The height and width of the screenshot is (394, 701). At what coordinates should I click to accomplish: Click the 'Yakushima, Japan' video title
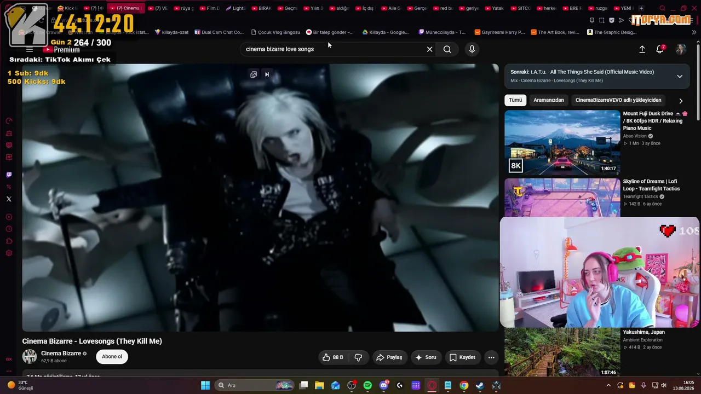(643, 332)
